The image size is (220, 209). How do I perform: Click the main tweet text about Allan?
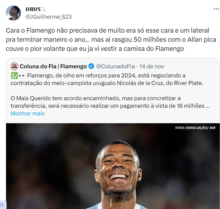coord(111,39)
